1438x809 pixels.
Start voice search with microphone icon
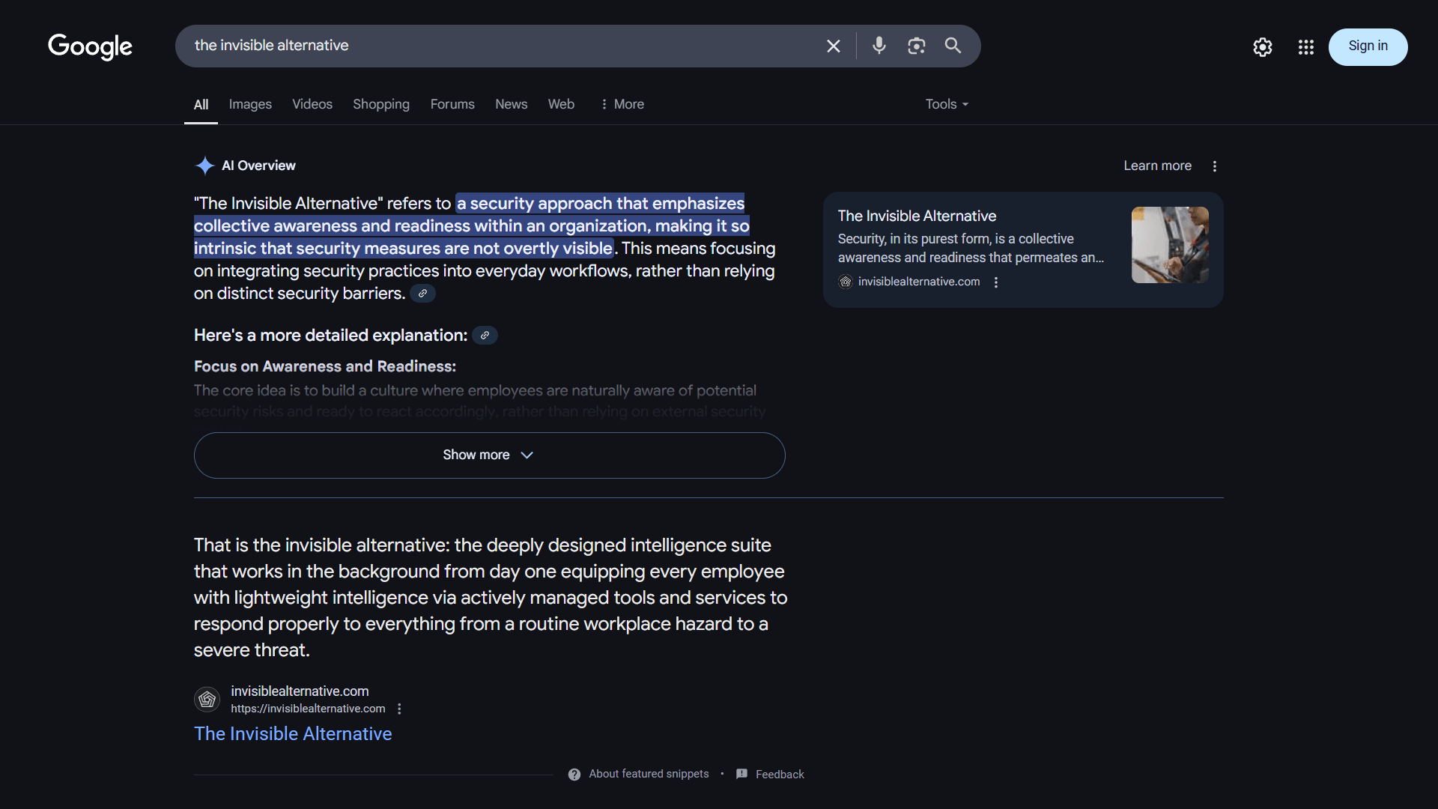(879, 46)
